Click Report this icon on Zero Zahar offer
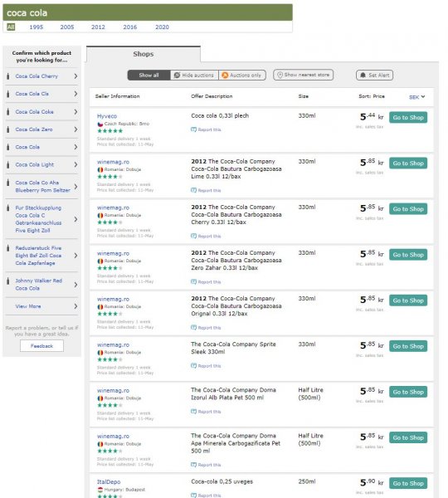Image resolution: width=448 pixels, height=498 pixels. click(x=193, y=281)
